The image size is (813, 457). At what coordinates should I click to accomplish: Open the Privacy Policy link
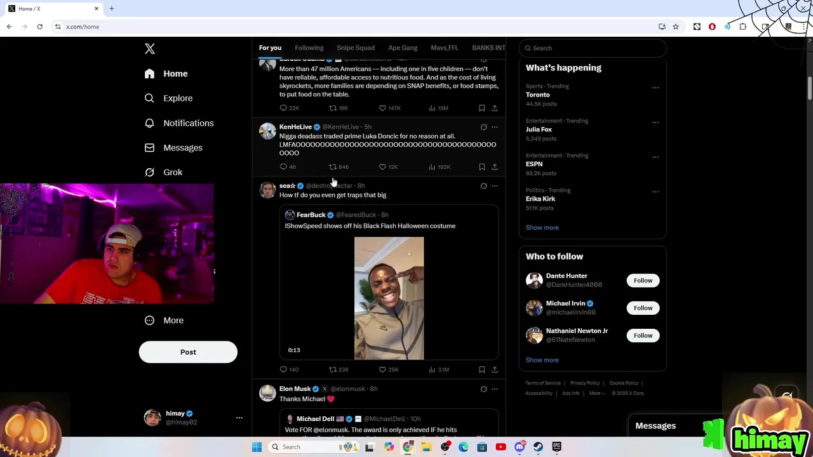pos(585,383)
